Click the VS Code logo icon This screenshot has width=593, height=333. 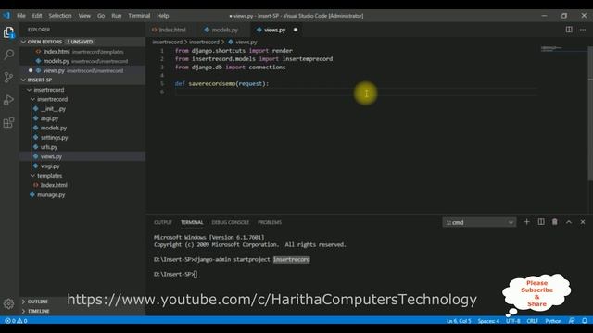6,16
